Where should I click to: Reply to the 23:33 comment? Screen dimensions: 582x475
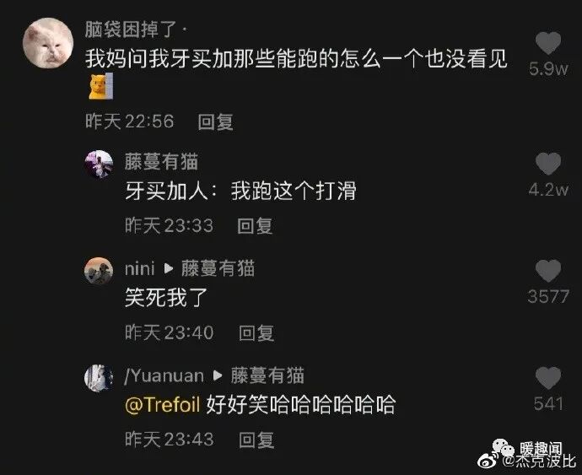tap(255, 226)
